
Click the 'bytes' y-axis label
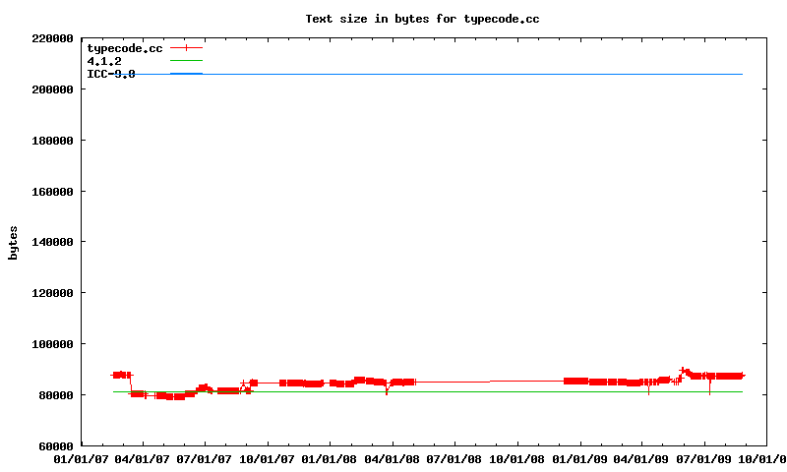pos(14,242)
